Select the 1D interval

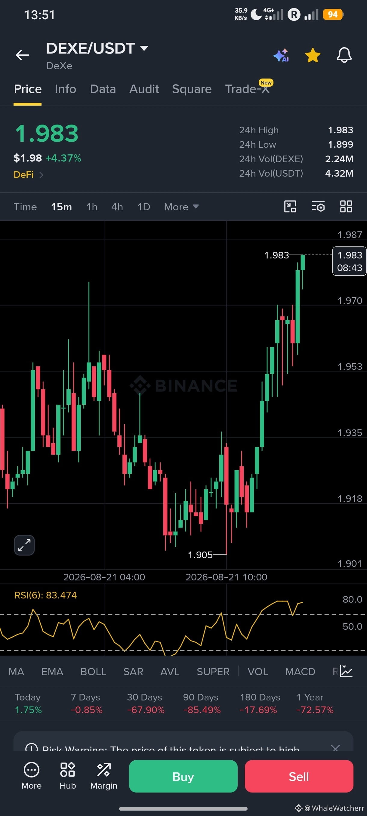144,207
